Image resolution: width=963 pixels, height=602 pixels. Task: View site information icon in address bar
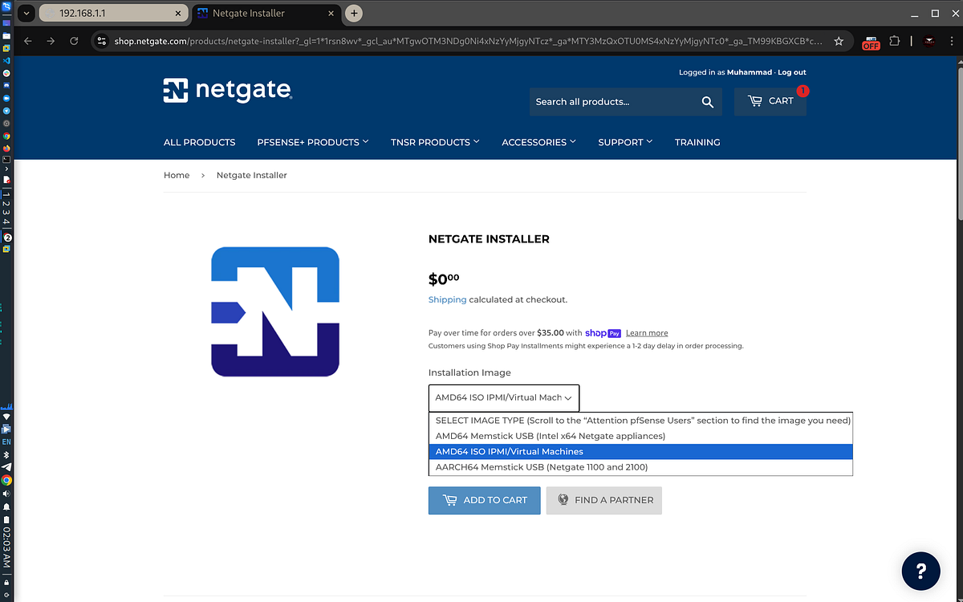pyautogui.click(x=101, y=41)
